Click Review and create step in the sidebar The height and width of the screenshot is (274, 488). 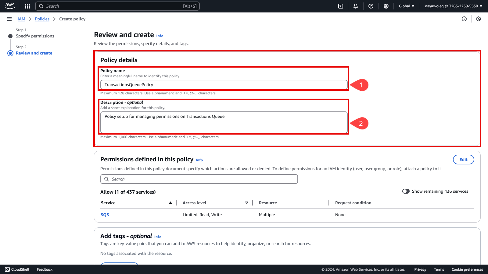[34, 53]
